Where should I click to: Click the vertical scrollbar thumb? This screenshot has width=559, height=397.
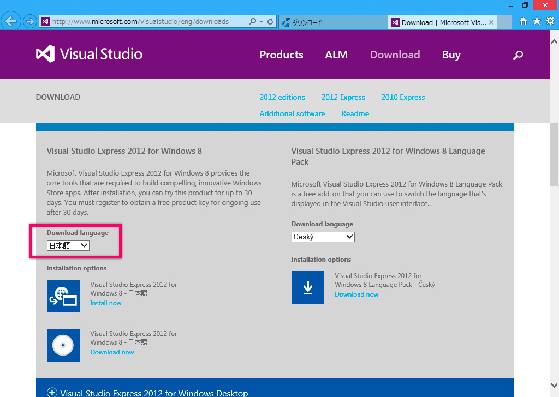click(x=555, y=154)
